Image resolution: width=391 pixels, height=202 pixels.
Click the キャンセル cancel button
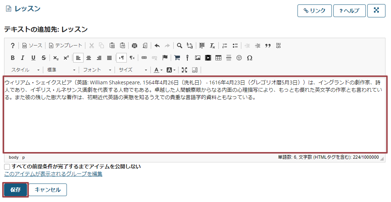click(x=48, y=190)
